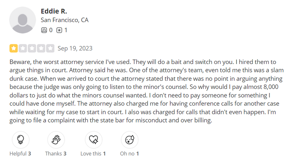Click the 'Oh no 1' text label
Viewport: 297px width, 163px height.
130,154
